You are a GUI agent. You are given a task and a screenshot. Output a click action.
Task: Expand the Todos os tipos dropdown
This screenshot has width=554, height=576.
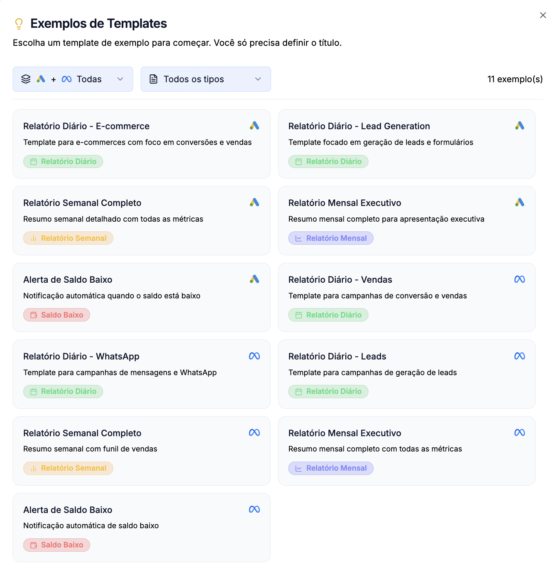(206, 79)
